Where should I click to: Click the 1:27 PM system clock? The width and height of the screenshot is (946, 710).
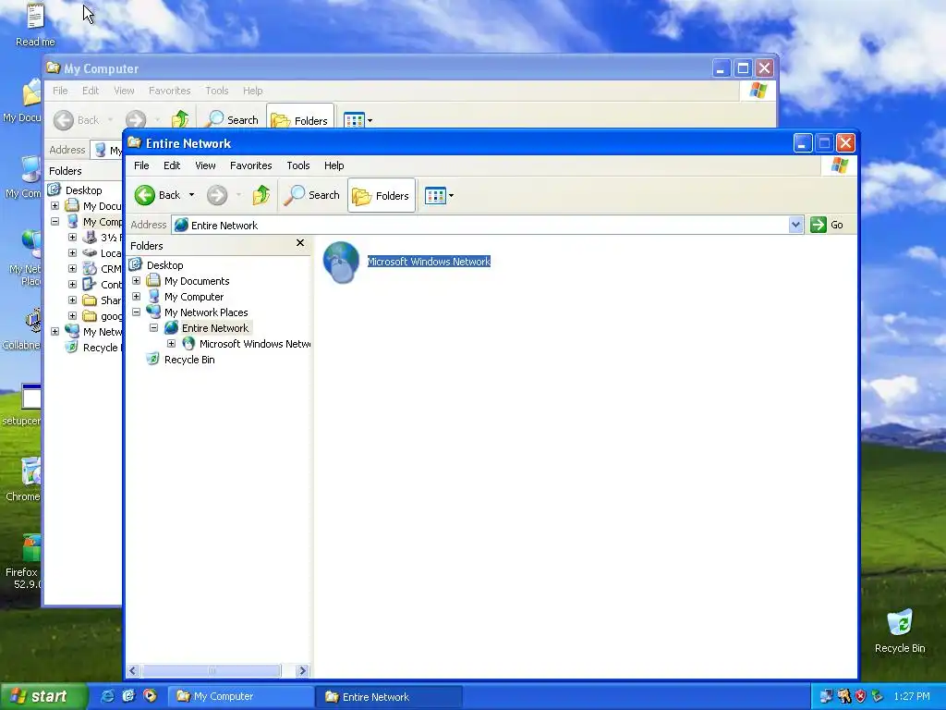[912, 697]
